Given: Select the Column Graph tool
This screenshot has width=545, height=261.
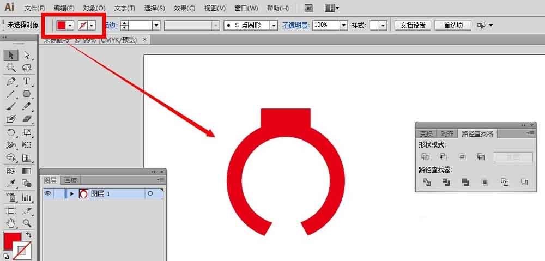Looking at the screenshot, I should [26, 197].
